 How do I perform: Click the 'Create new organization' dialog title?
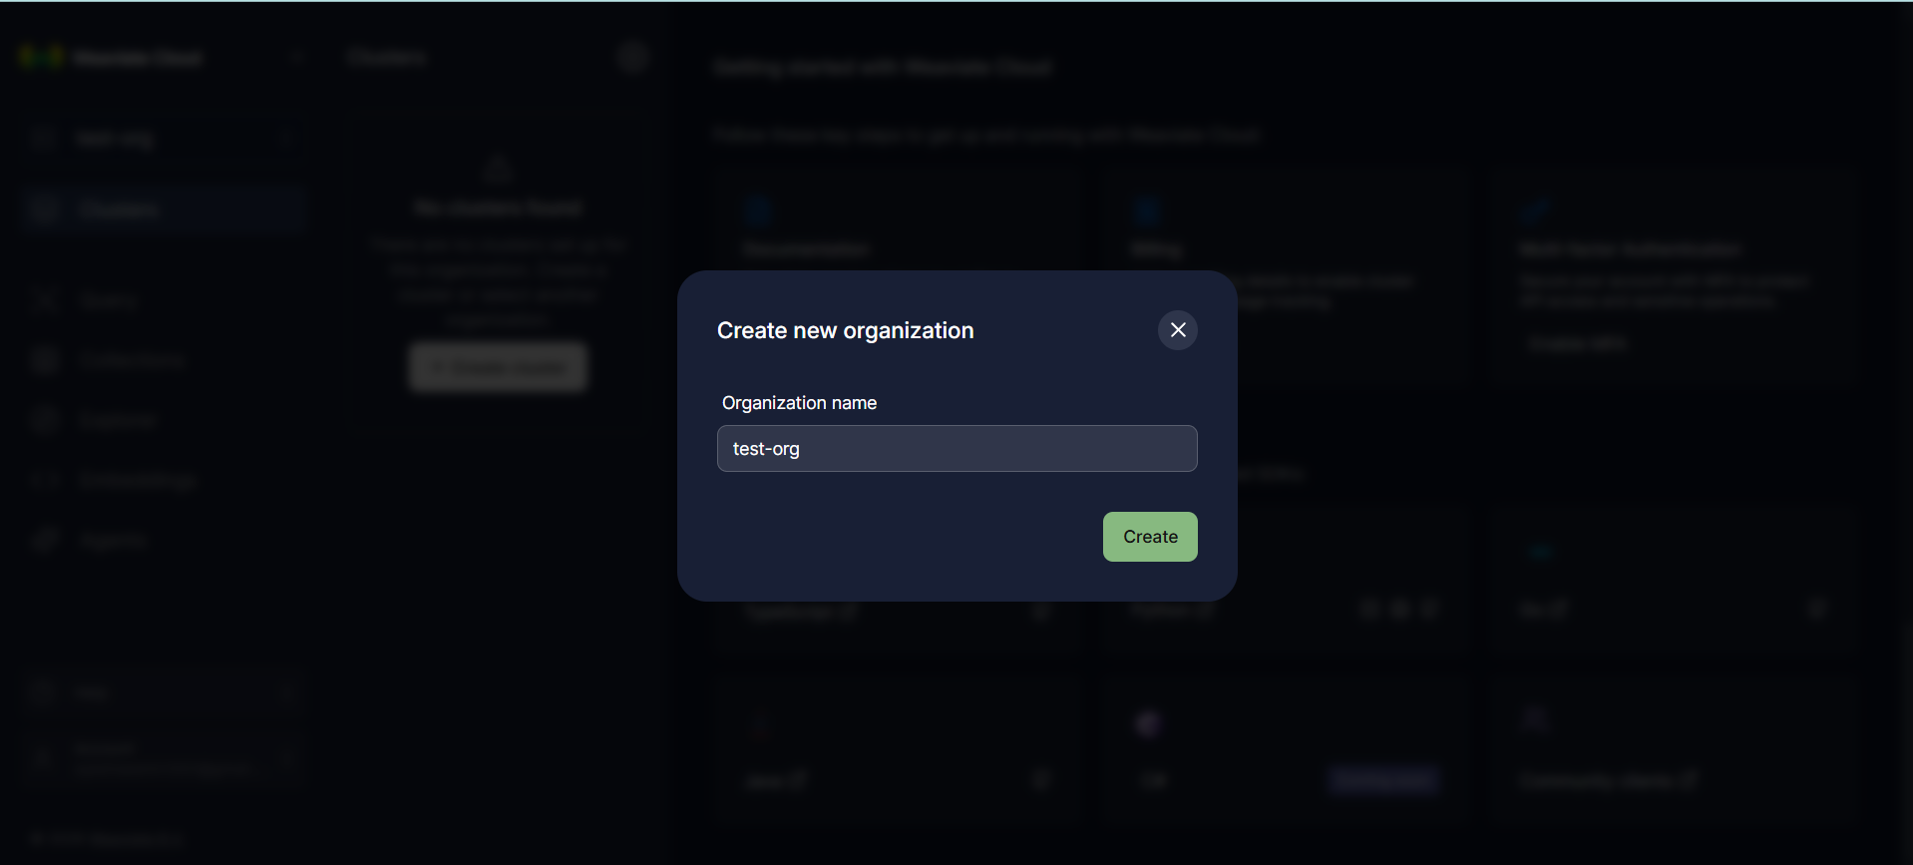pos(845,331)
